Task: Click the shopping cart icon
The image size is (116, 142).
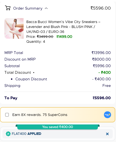Action: [x=8, y=8]
